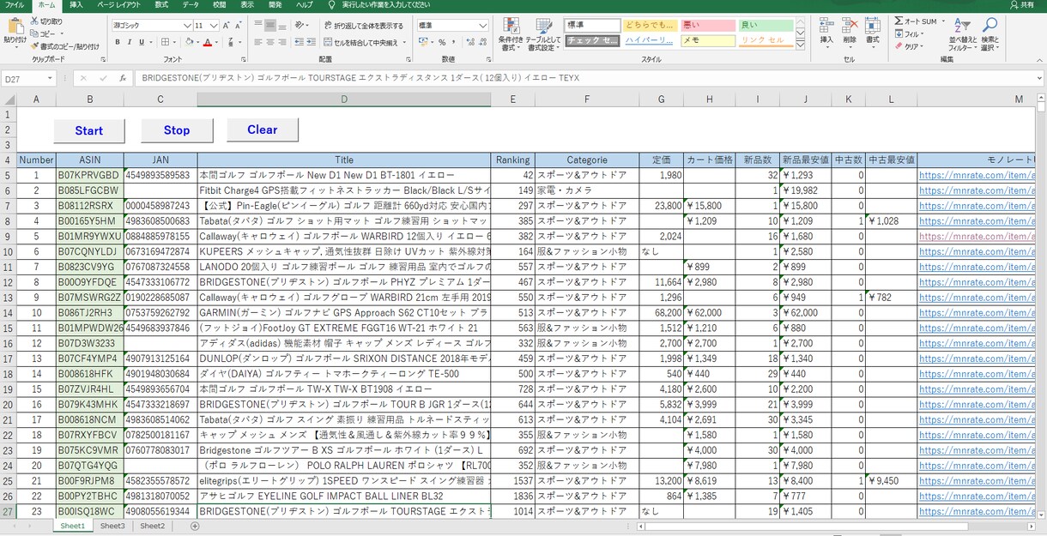
Task: Open the mnrate link in row 1
Action: [x=977, y=175]
